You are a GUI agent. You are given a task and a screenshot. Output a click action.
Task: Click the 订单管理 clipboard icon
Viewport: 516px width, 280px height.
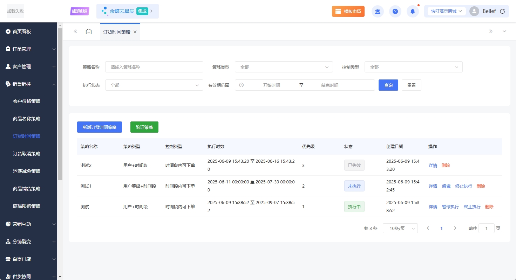coord(8,49)
